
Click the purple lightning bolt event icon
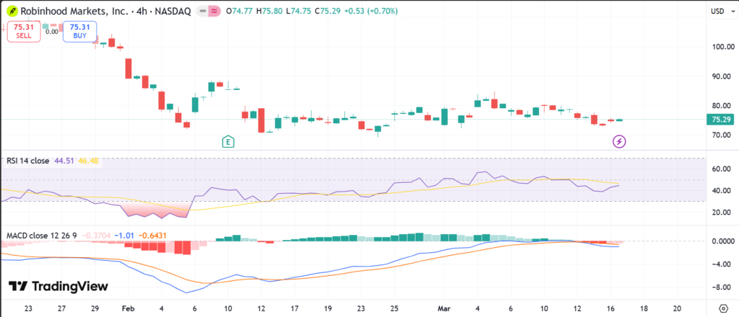click(x=618, y=141)
